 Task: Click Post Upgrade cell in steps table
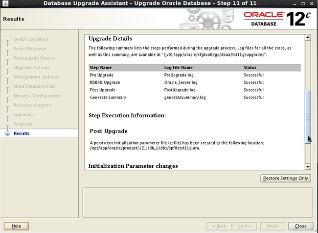pyautogui.click(x=103, y=90)
